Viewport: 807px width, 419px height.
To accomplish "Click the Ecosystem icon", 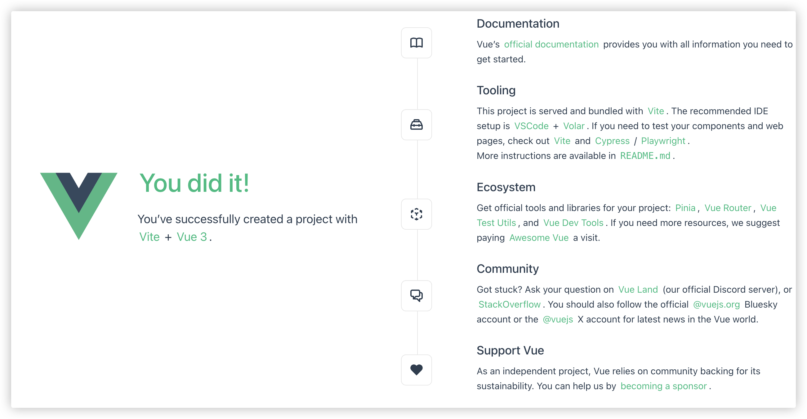I will point(416,214).
